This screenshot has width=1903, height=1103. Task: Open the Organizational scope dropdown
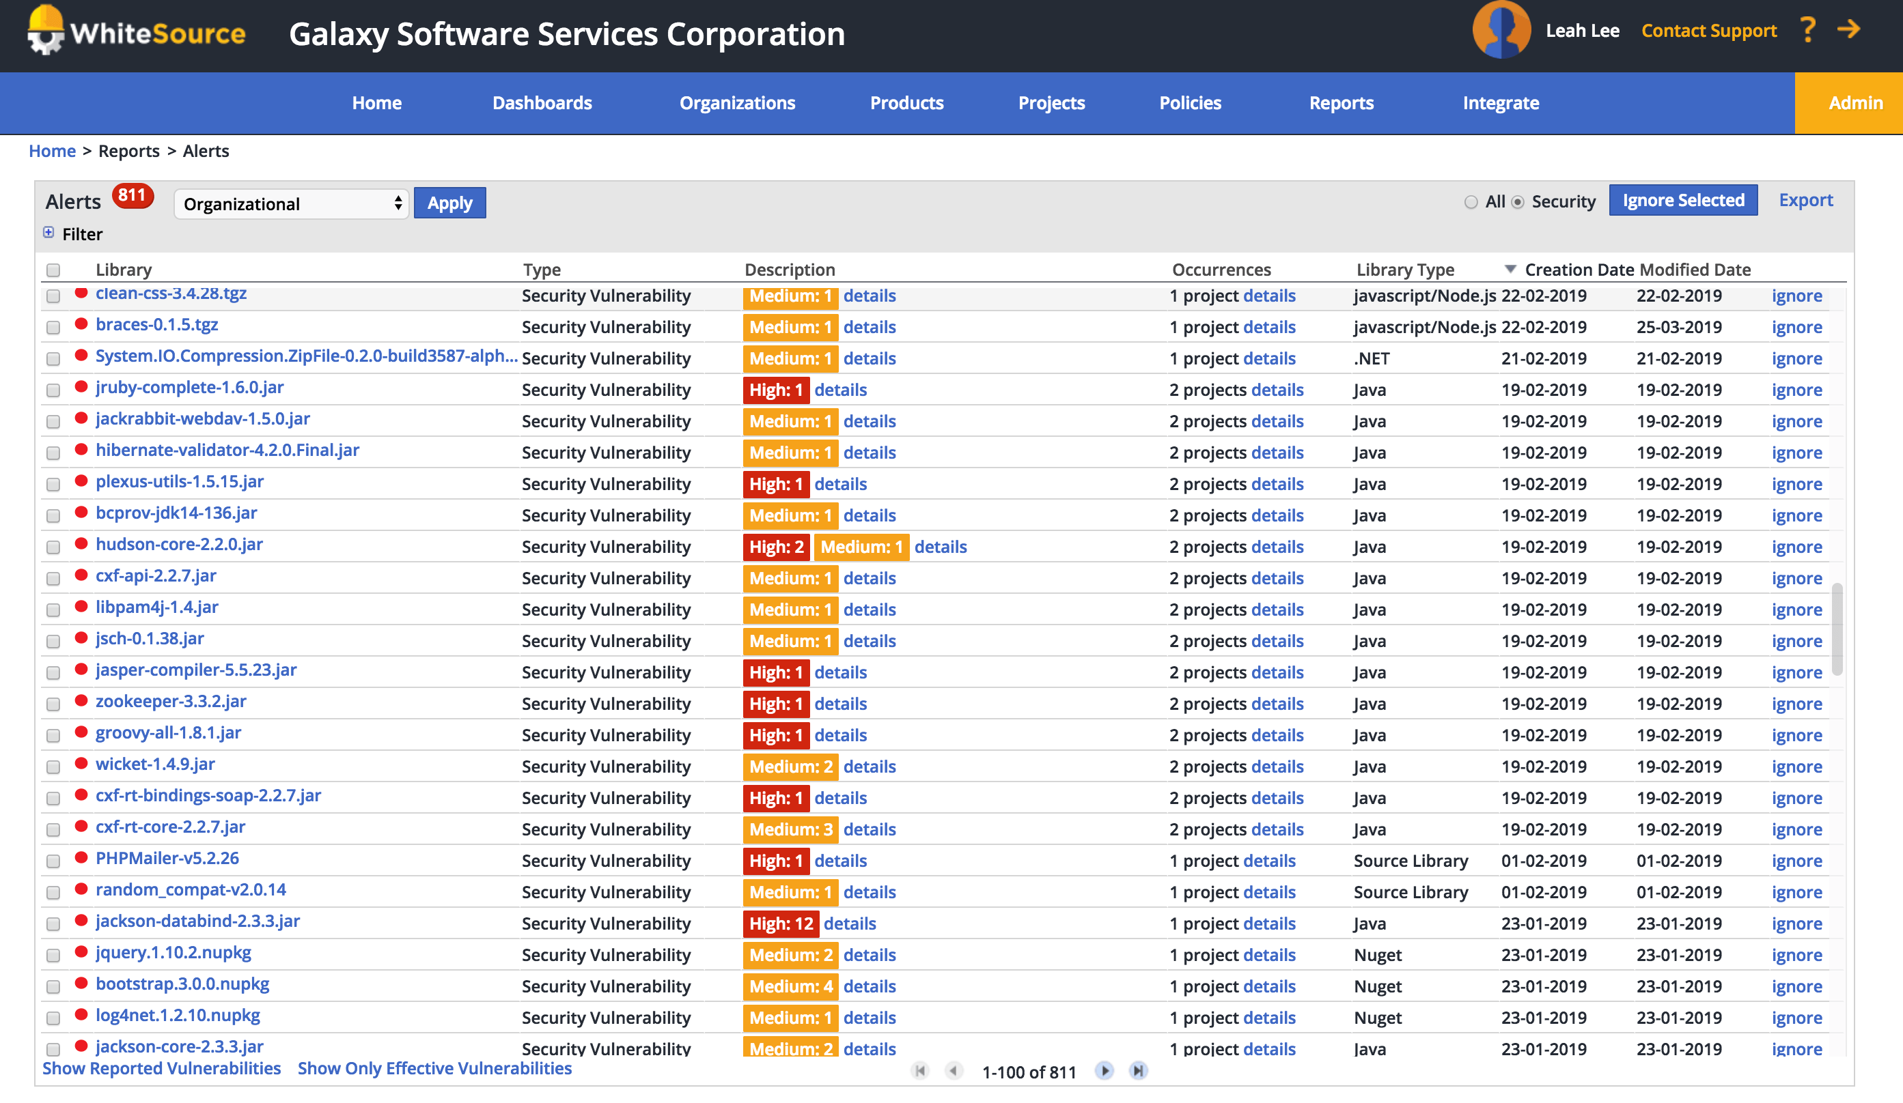coord(291,203)
